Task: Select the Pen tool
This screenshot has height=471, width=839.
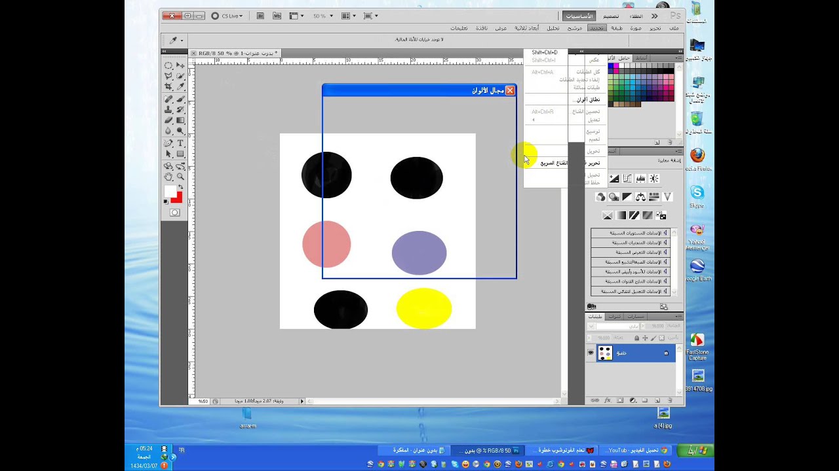Action: pyautogui.click(x=168, y=143)
